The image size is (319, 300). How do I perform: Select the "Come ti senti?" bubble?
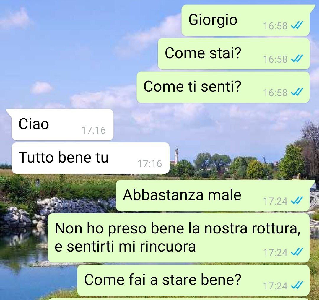[x=223, y=87]
